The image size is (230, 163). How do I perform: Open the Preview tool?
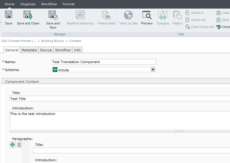[147, 15]
